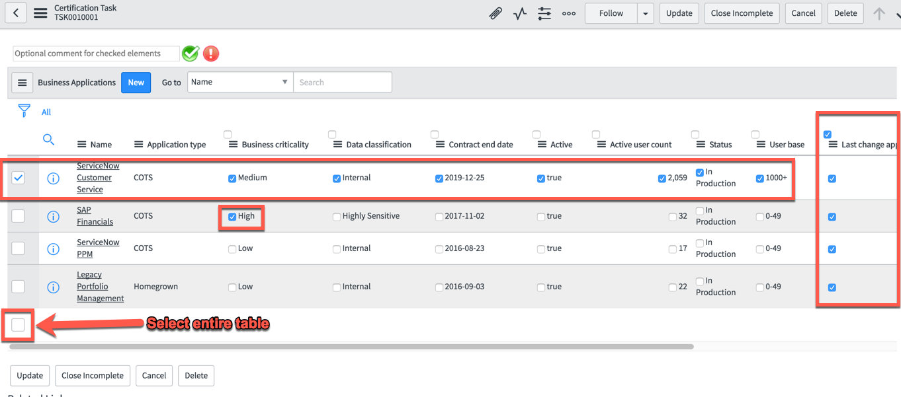Image resolution: width=901 pixels, height=397 pixels.
Task: Go to previous record up arrow
Action: pos(879,13)
